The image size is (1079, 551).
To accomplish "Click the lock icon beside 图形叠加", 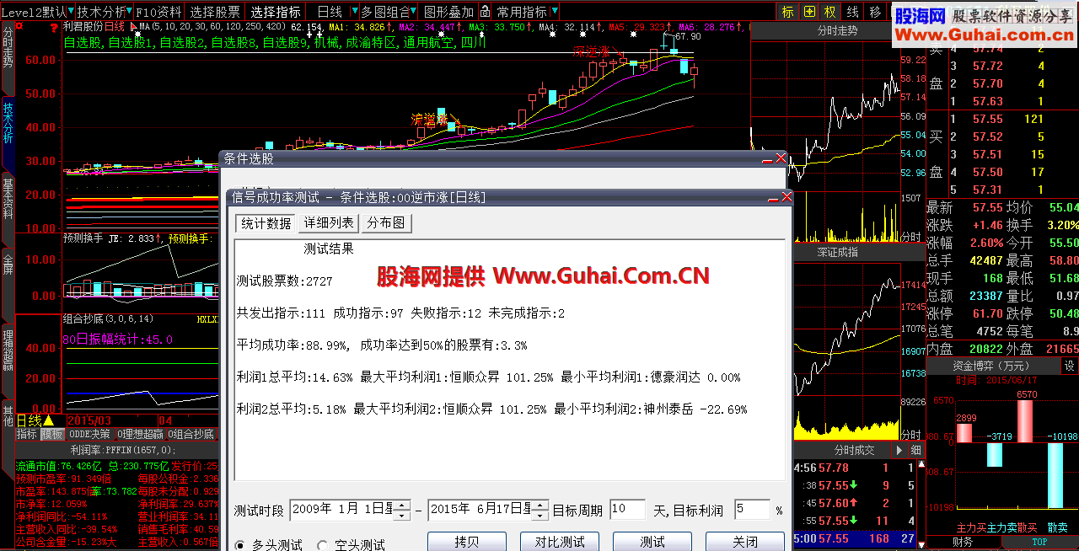I will (485, 11).
